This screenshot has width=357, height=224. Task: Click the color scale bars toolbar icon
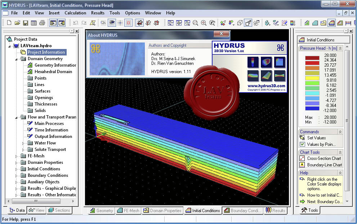[x=293, y=23]
